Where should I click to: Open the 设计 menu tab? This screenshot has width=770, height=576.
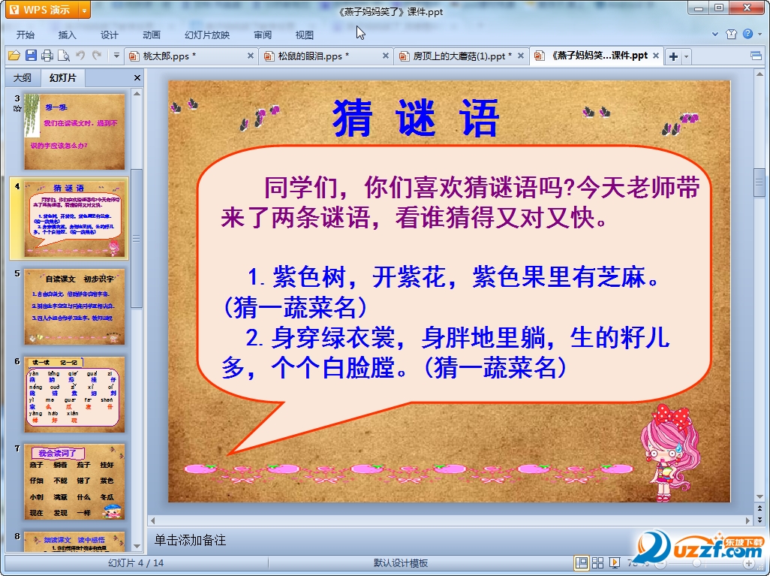[x=109, y=35]
